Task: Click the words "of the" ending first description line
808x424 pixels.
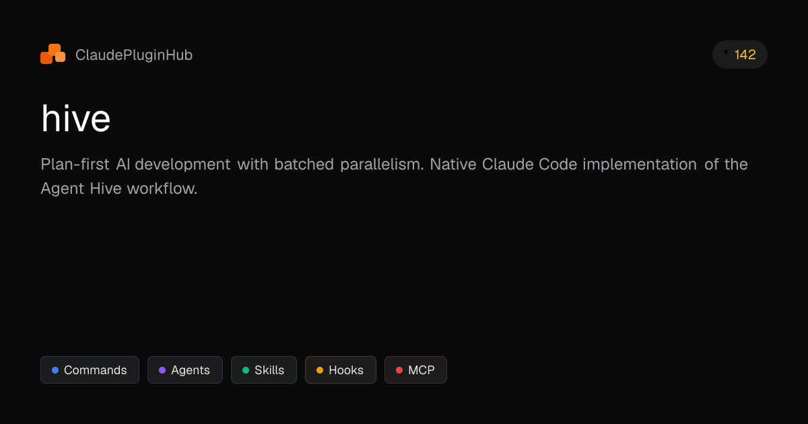Action: (x=726, y=164)
